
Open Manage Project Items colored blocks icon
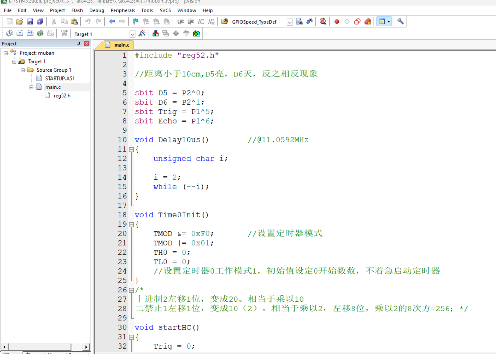click(x=156, y=34)
